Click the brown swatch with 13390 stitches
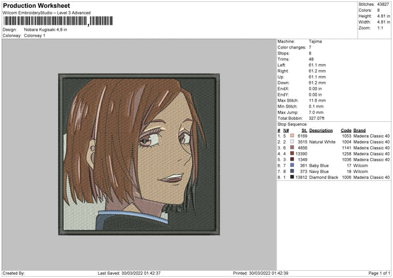Viewport: 393px width, 278px height. [292, 153]
